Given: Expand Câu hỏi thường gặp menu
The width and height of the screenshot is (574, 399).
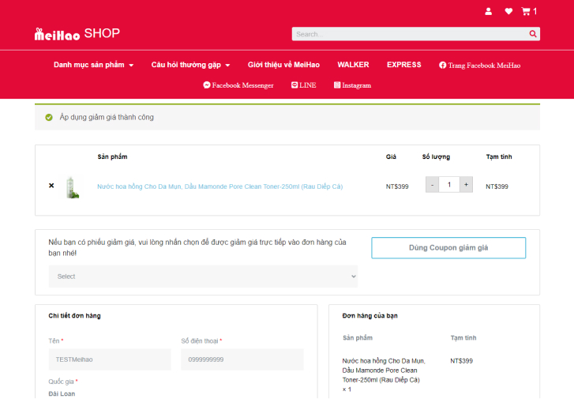Looking at the screenshot, I should (x=190, y=65).
